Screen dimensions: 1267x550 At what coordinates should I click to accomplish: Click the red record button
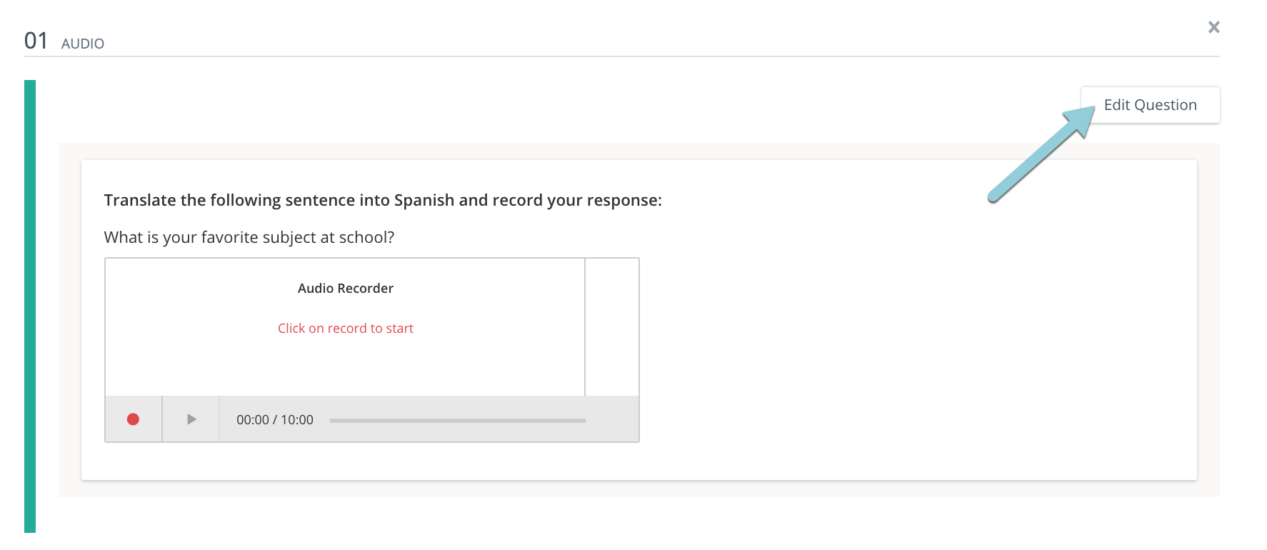[x=133, y=419]
